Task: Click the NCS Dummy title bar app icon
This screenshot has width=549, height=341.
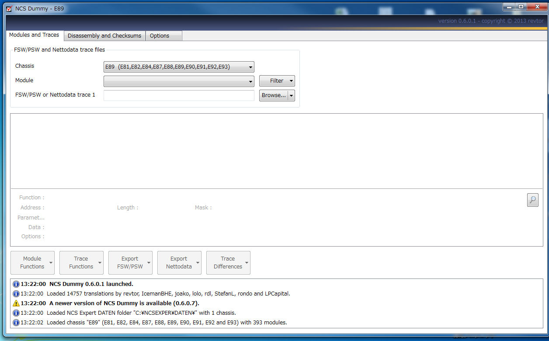Action: point(9,9)
